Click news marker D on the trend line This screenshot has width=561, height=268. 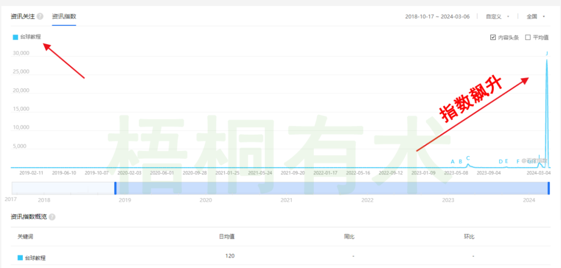(x=501, y=161)
